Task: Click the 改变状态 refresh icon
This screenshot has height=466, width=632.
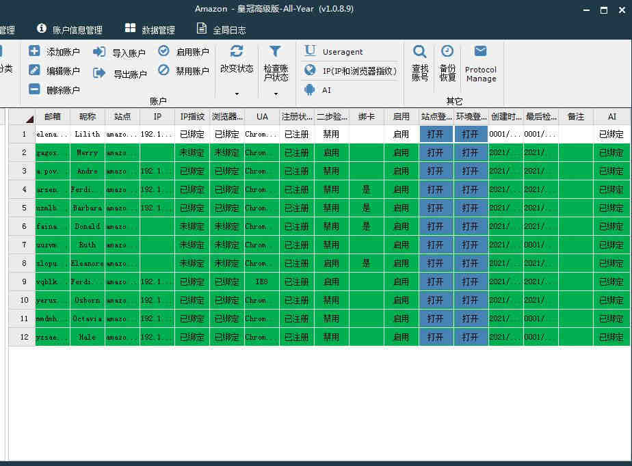Action: tap(237, 51)
